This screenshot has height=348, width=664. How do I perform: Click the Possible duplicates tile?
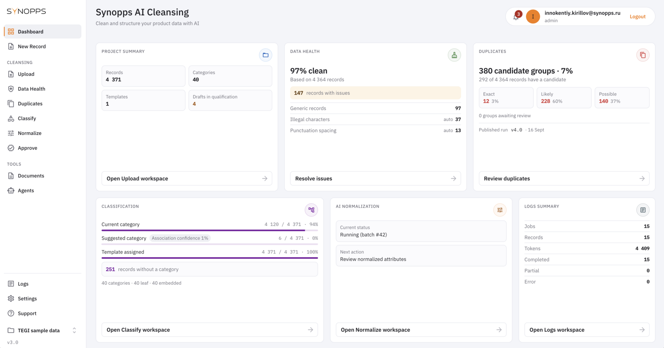(x=622, y=98)
